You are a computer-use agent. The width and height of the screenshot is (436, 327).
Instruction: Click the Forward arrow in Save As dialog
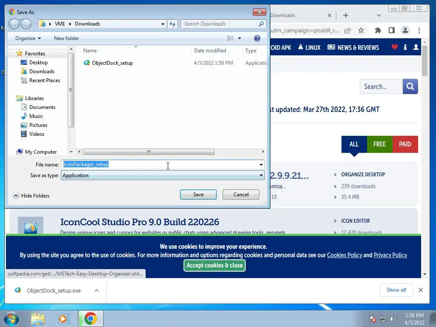(26, 24)
